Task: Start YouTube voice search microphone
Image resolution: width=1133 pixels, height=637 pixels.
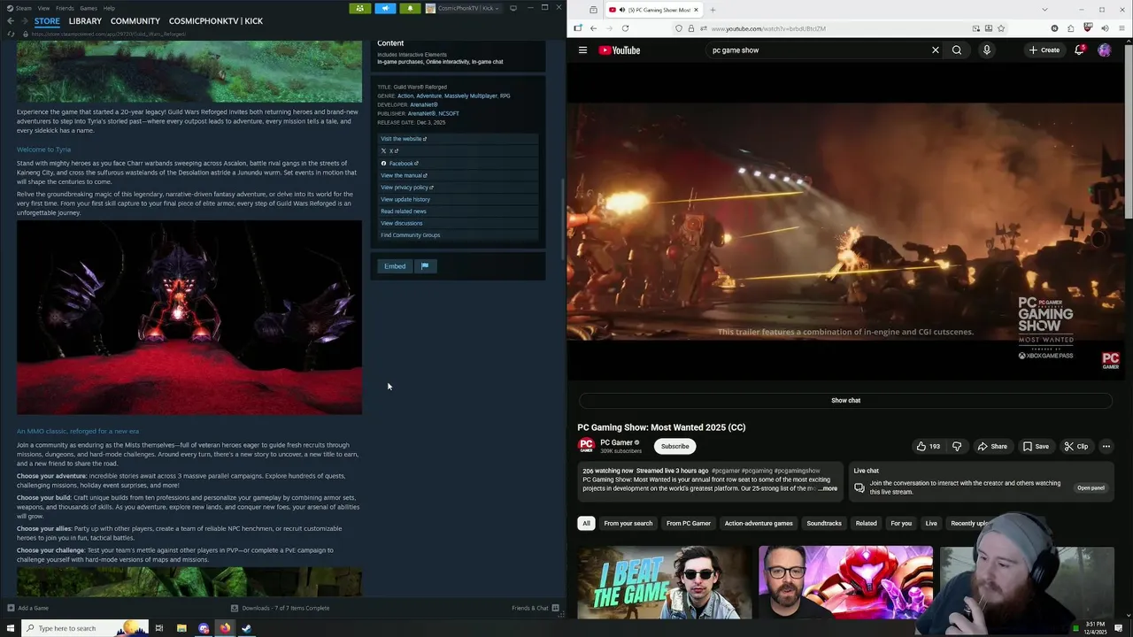Action: coord(987,50)
